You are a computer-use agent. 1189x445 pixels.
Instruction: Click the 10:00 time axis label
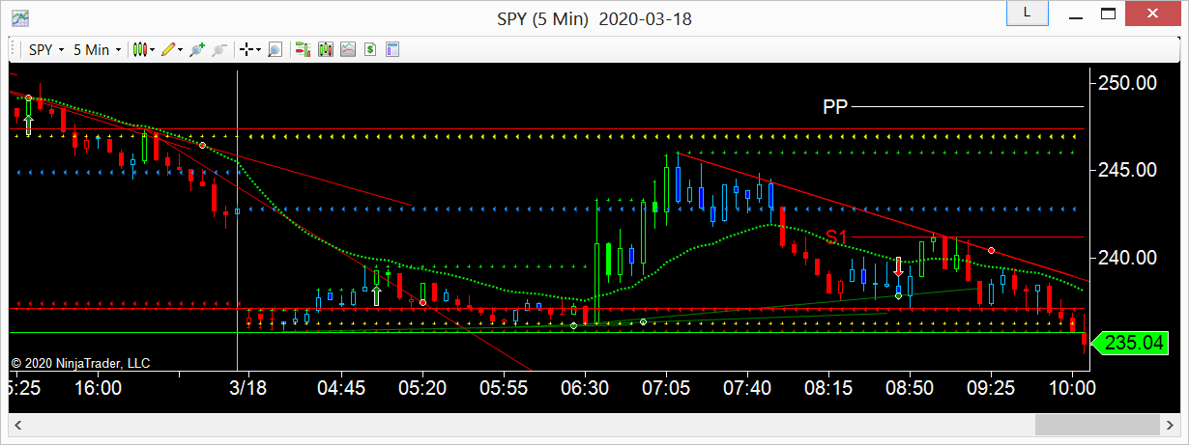pyautogui.click(x=1071, y=388)
